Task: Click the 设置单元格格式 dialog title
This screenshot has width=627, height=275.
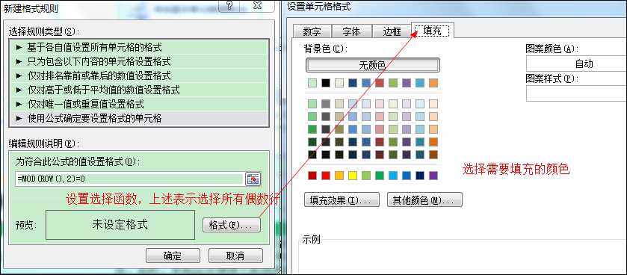Action: [319, 6]
